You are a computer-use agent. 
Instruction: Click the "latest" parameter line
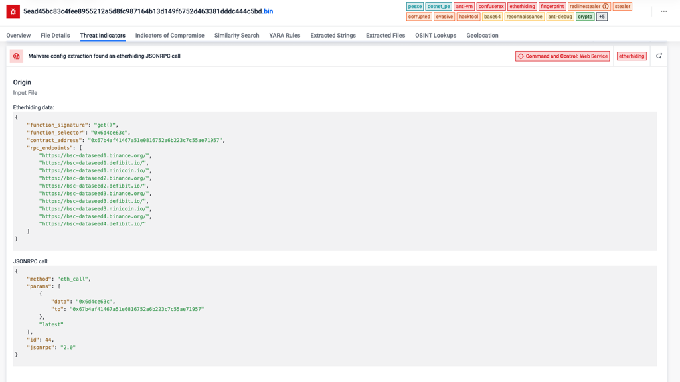coord(51,324)
